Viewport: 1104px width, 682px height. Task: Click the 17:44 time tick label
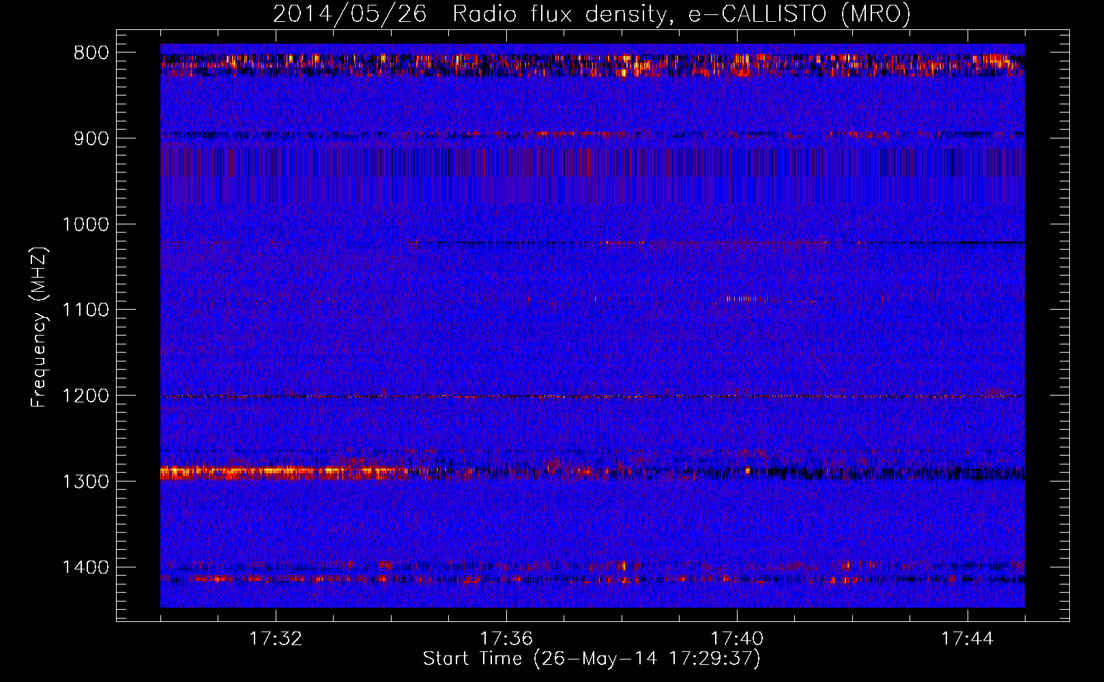[x=968, y=639]
